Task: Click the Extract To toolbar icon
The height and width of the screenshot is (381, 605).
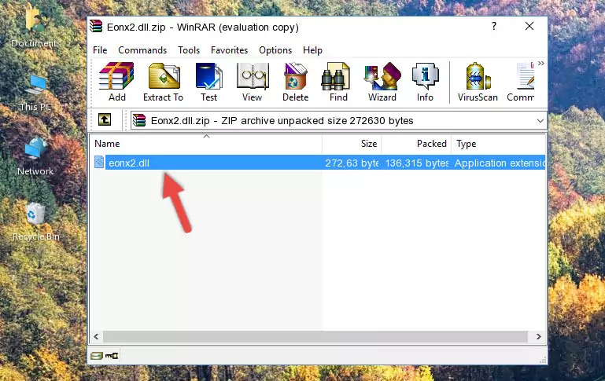Action: click(x=163, y=82)
